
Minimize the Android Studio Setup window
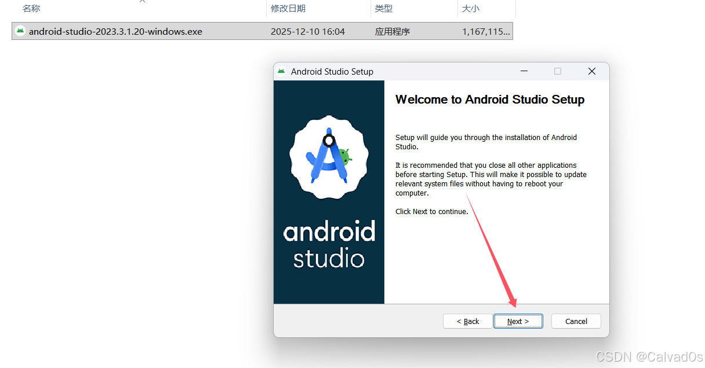[x=524, y=71]
